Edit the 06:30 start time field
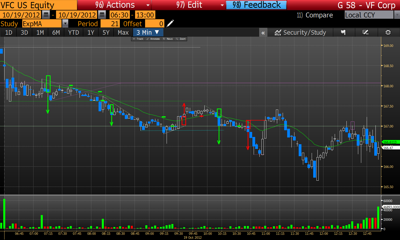 click(x=120, y=15)
